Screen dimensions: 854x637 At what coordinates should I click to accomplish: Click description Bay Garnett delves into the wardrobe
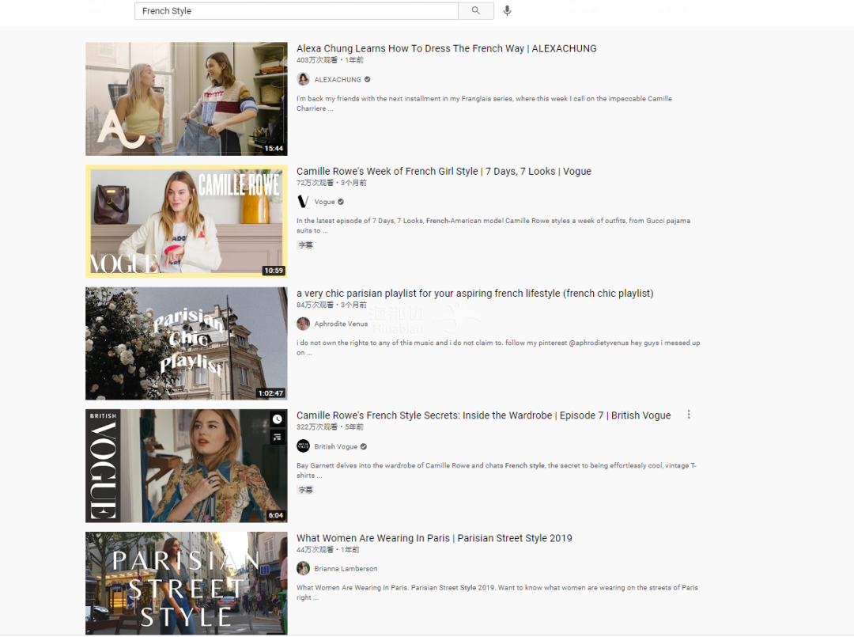point(497,470)
